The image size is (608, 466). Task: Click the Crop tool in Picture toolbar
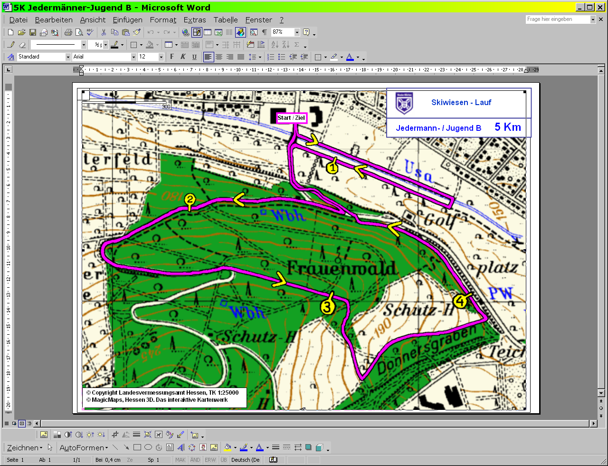pos(115,435)
